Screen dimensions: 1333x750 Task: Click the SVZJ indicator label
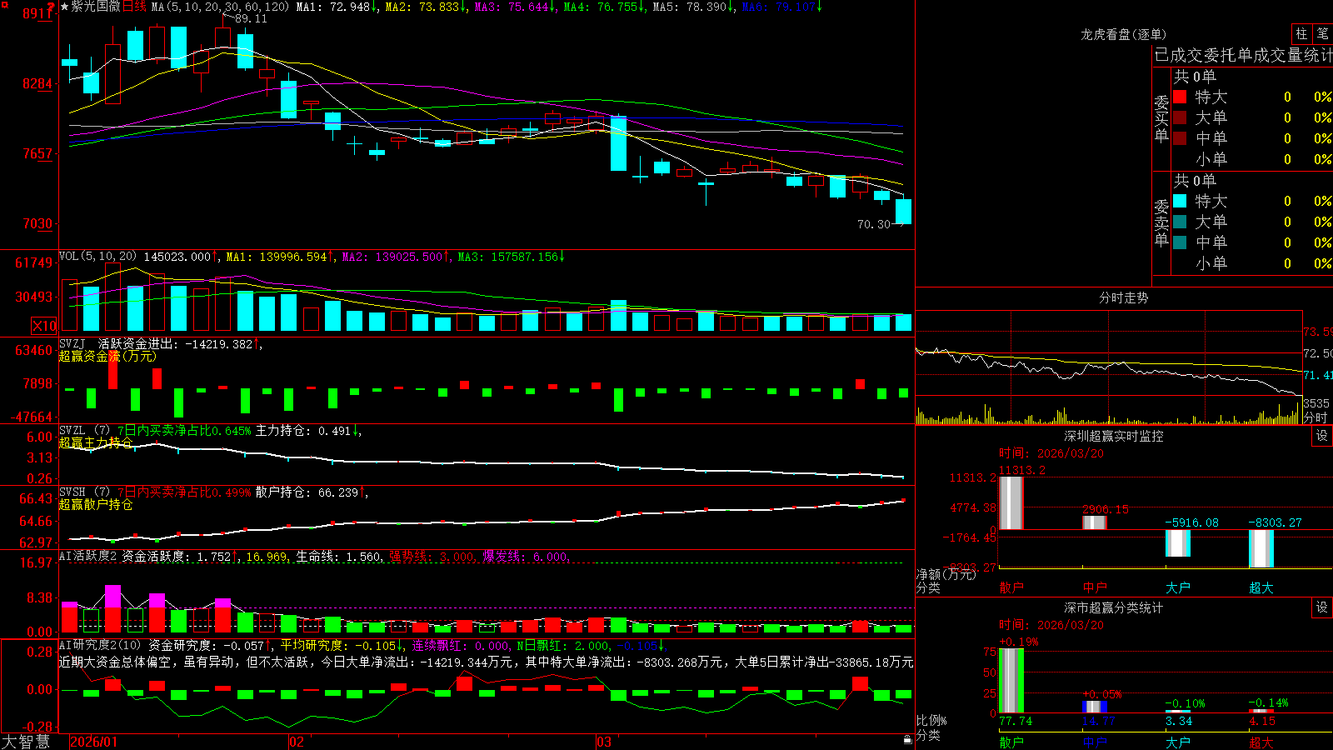click(72, 344)
